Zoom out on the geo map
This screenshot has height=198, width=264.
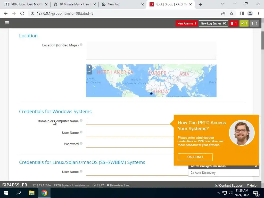[x=89, y=72]
